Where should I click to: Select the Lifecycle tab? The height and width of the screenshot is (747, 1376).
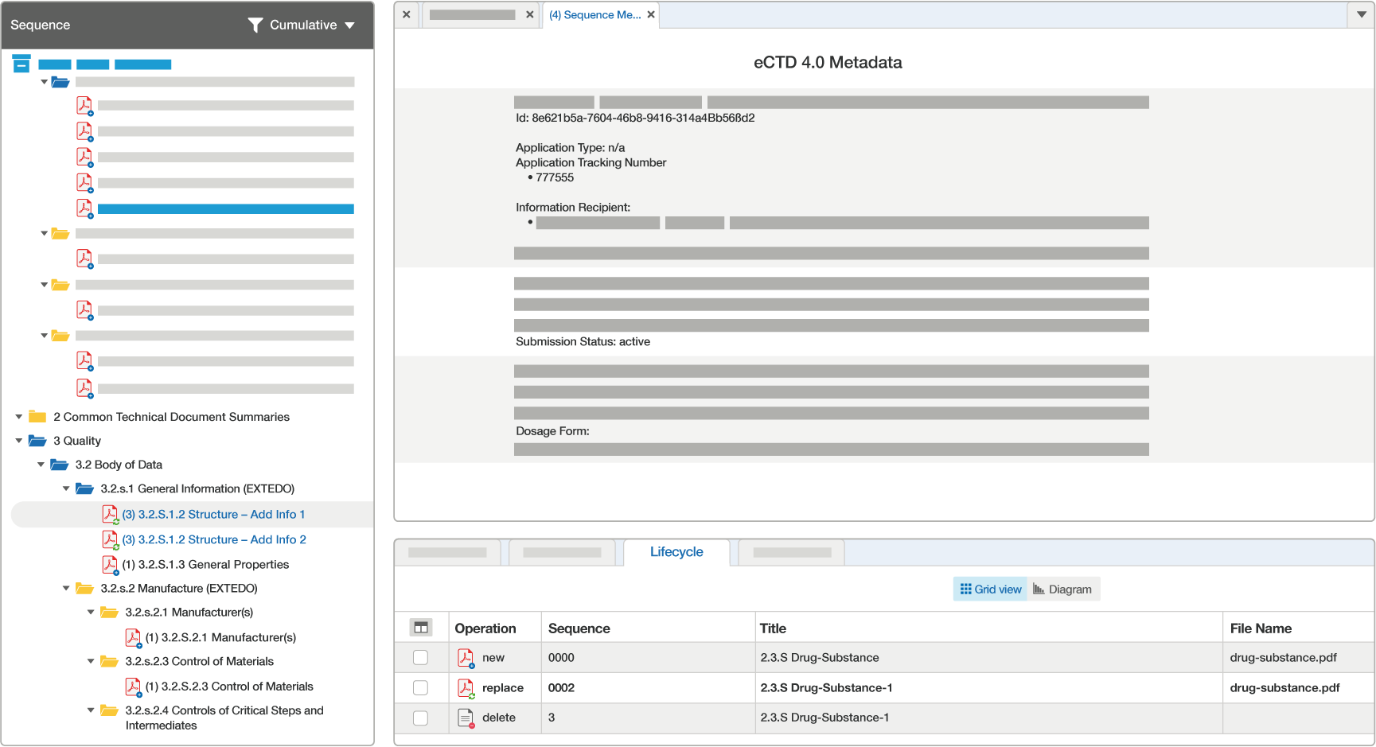point(676,552)
